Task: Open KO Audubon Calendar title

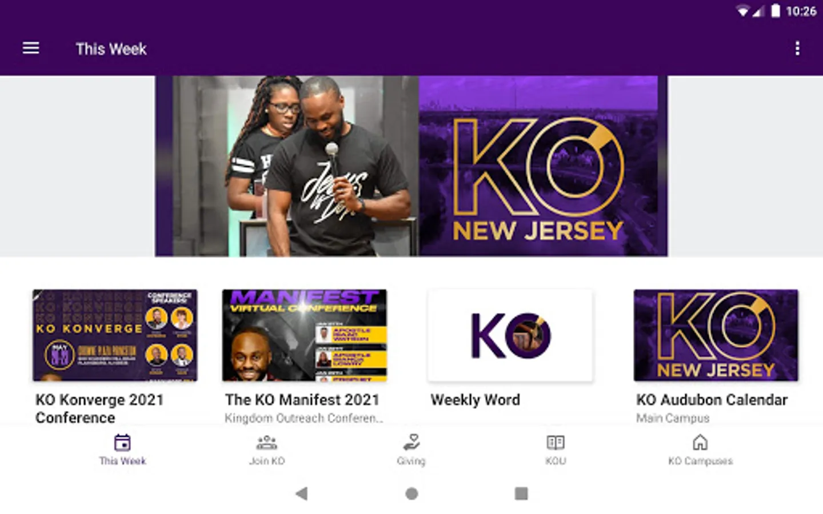Action: click(x=712, y=400)
